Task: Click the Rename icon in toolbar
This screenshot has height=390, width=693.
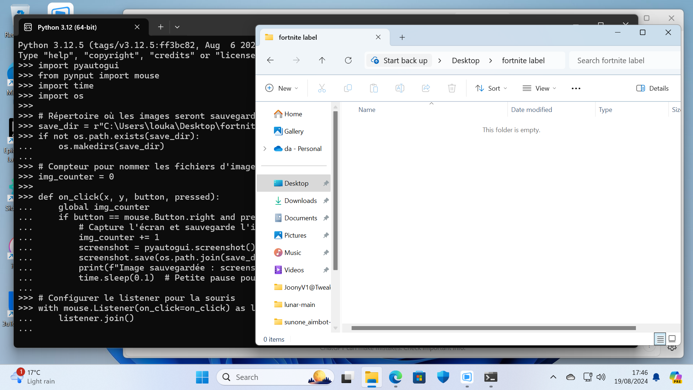Action: (400, 88)
